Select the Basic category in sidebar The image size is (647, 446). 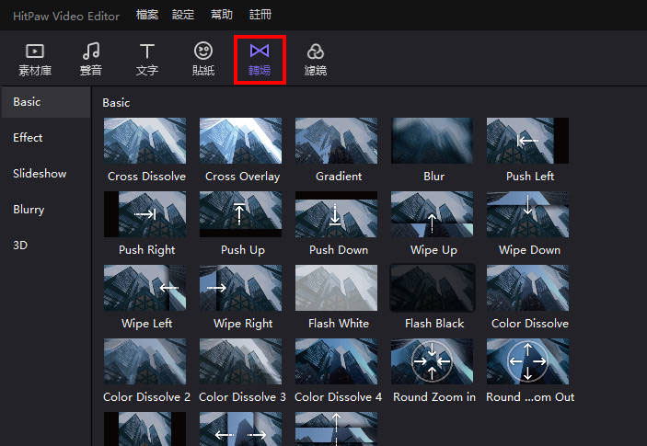click(x=45, y=102)
